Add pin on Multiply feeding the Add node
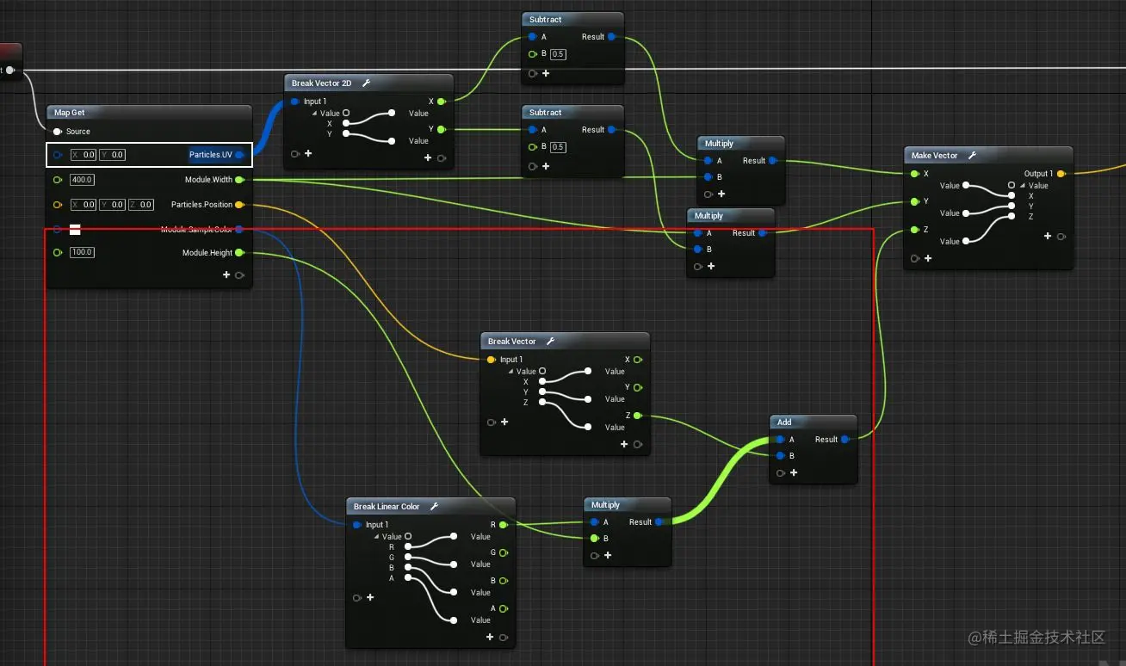 click(608, 556)
